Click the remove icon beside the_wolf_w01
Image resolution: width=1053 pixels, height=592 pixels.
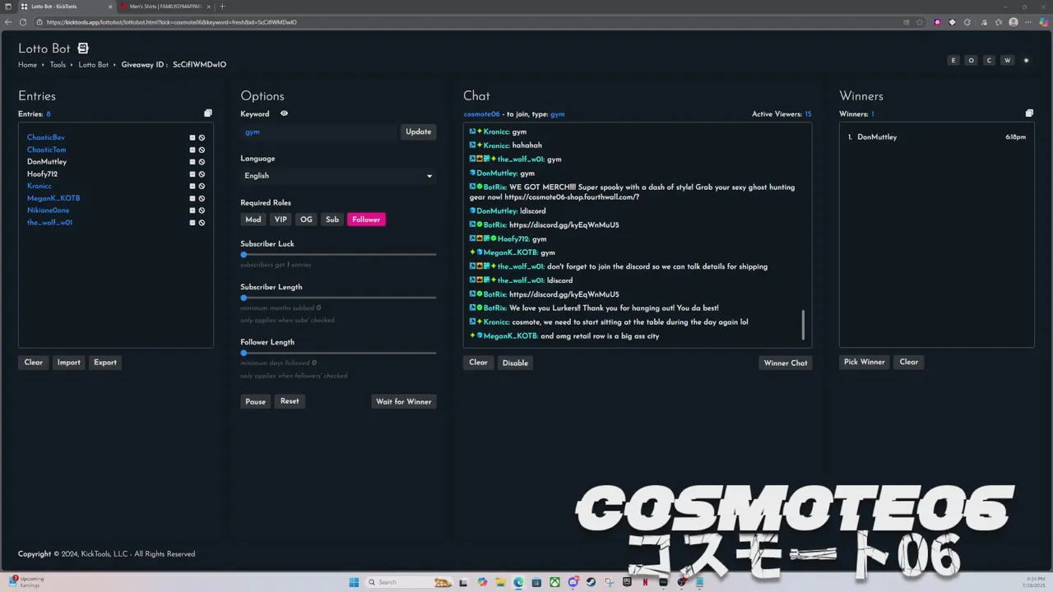point(193,223)
